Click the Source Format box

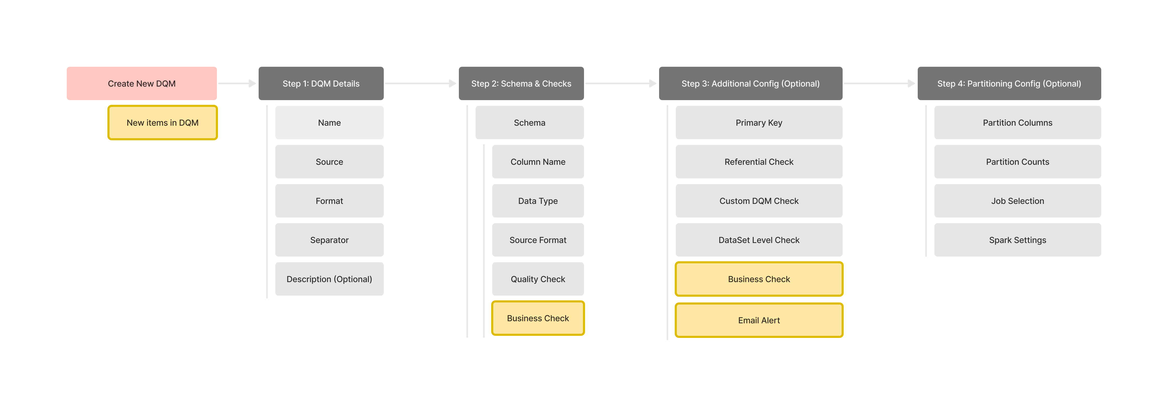click(x=538, y=240)
